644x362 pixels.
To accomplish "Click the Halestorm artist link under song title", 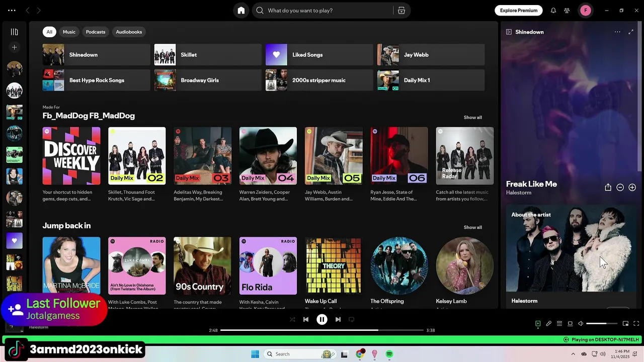I will click(518, 193).
